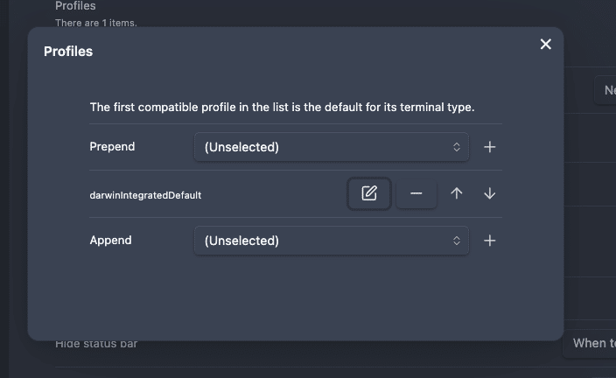Screen dimensions: 616x378
Task: Click the Hide status bar setting label
Action: click(96, 344)
